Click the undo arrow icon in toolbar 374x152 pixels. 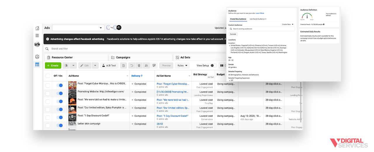132,65
